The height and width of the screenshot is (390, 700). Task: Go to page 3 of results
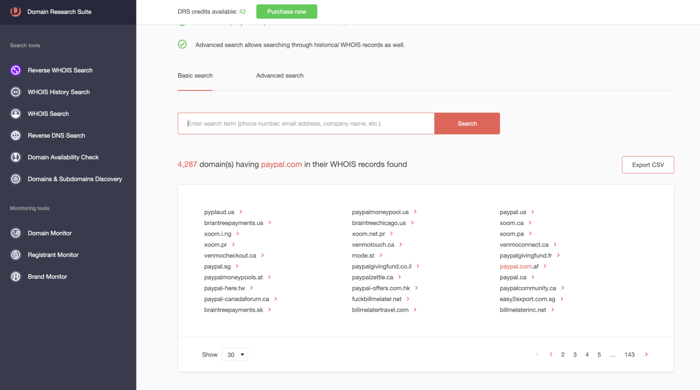point(575,354)
